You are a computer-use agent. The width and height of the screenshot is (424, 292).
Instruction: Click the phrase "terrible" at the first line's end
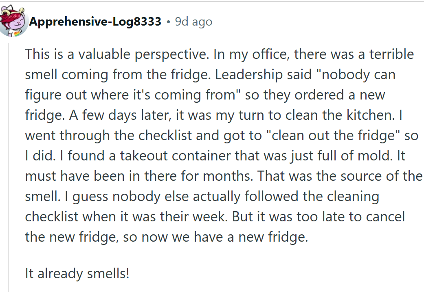(391, 54)
